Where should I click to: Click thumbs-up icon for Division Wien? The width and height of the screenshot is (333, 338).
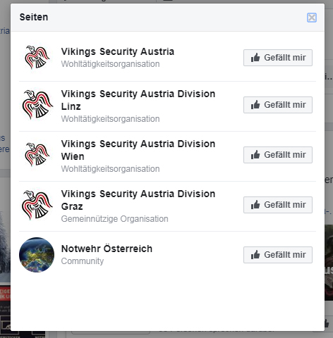(255, 155)
